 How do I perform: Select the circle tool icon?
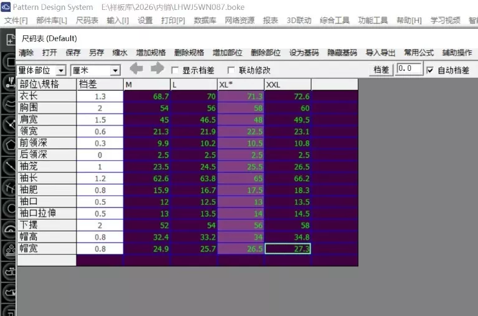10,209
